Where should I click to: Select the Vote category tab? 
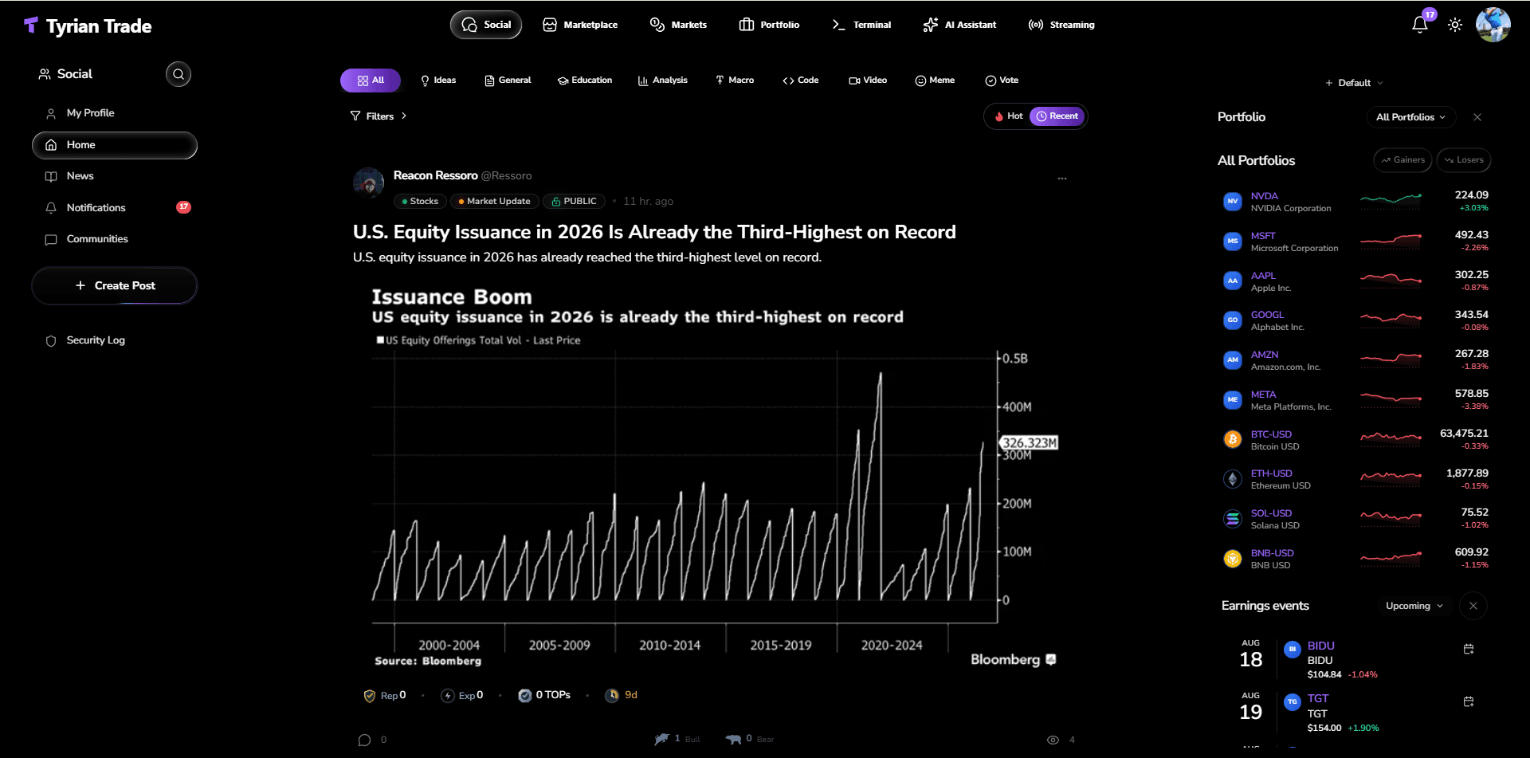1002,81
